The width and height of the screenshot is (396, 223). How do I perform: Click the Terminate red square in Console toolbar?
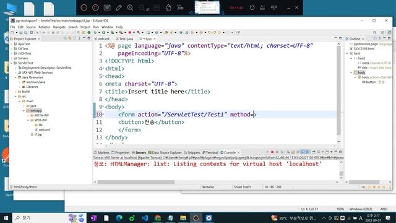272,152
